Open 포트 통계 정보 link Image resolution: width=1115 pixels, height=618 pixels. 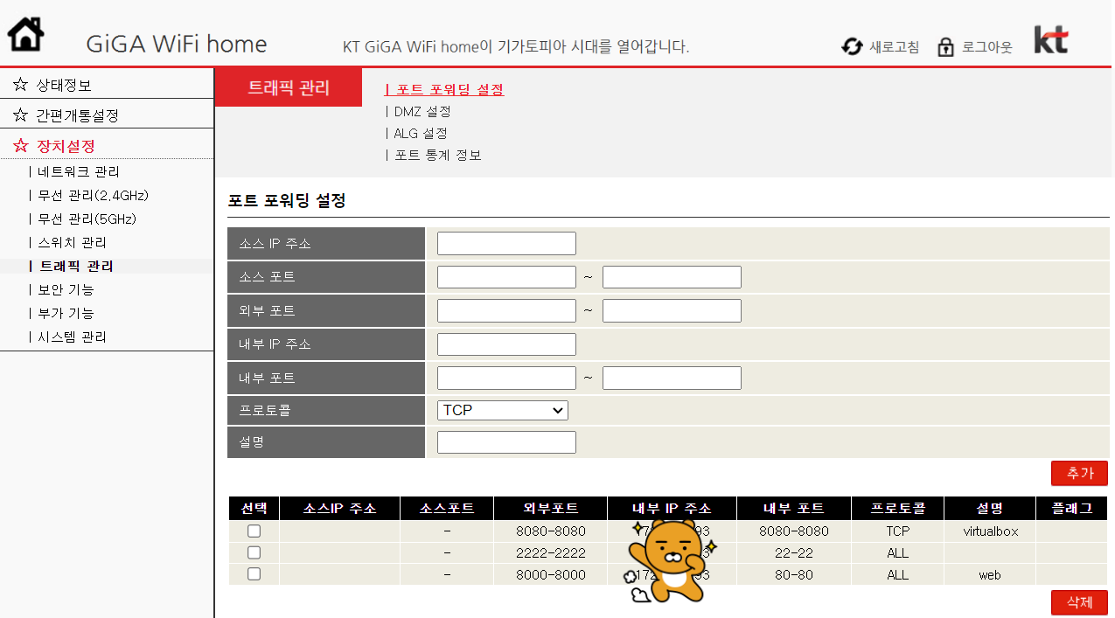tap(437, 155)
